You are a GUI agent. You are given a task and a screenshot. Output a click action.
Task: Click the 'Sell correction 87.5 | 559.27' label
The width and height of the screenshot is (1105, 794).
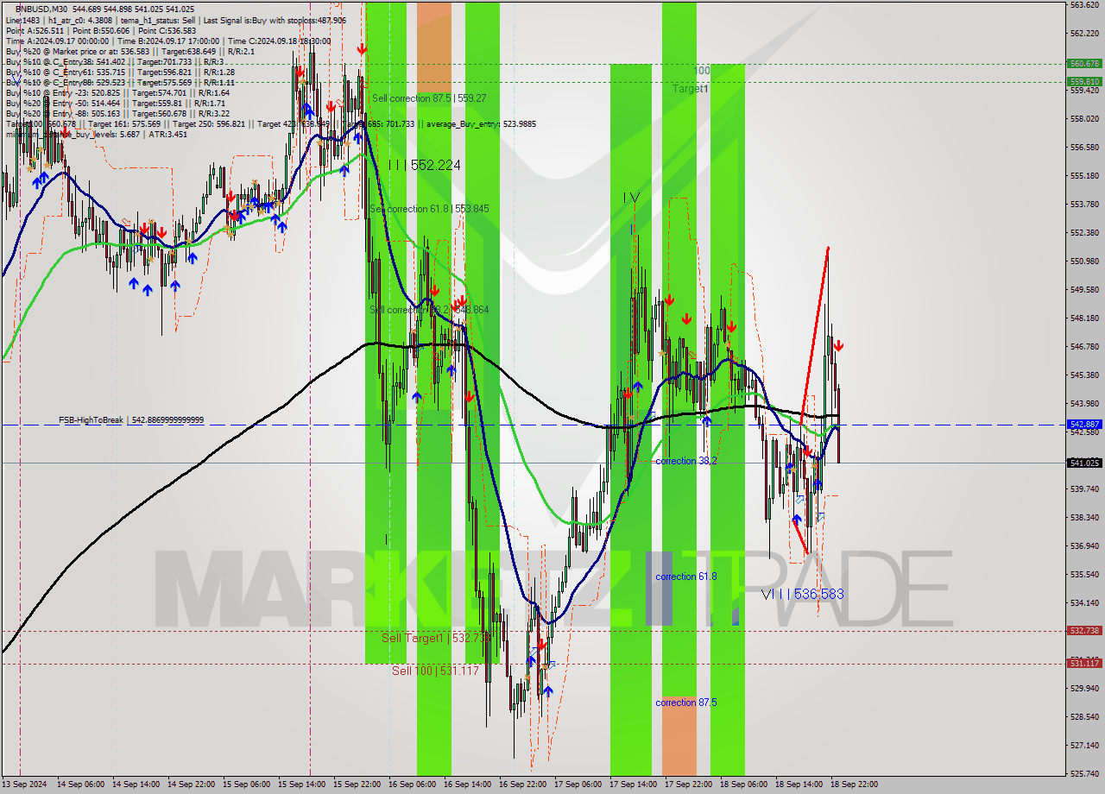[x=429, y=98]
